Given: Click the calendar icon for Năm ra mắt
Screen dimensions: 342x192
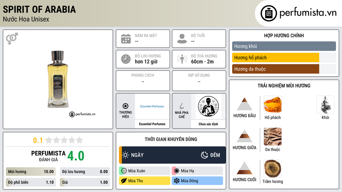Looking at the screenshot, I should (x=126, y=39).
